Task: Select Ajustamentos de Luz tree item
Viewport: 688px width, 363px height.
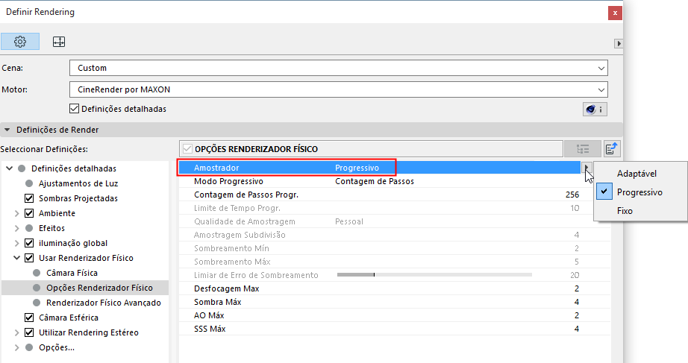Action: 78,183
